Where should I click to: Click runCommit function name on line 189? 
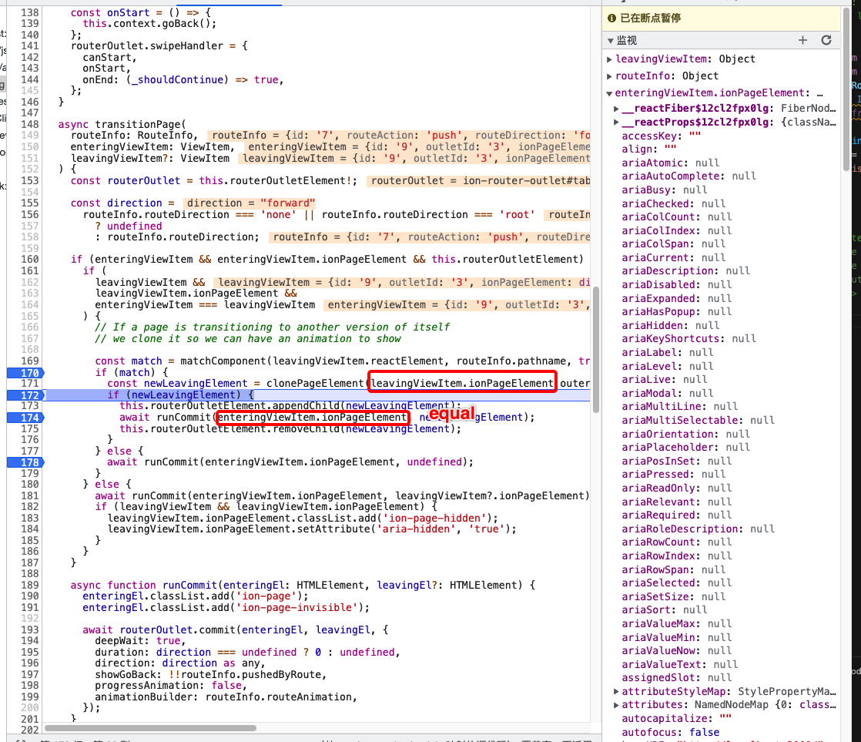190,586
